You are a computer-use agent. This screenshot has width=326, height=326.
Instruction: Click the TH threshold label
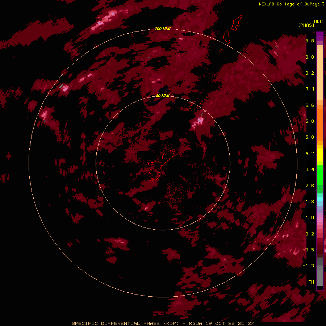311,282
